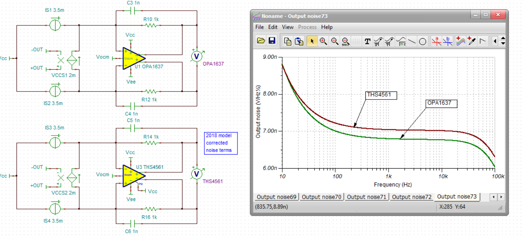Switch to Output noise72 tab
Image resolution: width=524 pixels, height=238 pixels.
tap(411, 197)
